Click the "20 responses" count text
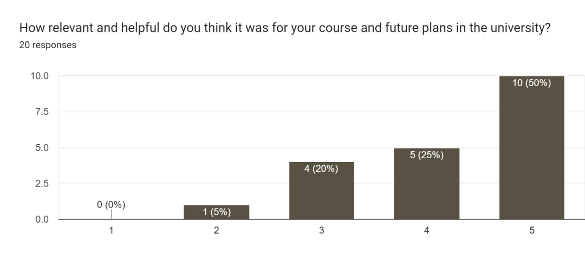This screenshot has height=279, width=585. pyautogui.click(x=48, y=45)
